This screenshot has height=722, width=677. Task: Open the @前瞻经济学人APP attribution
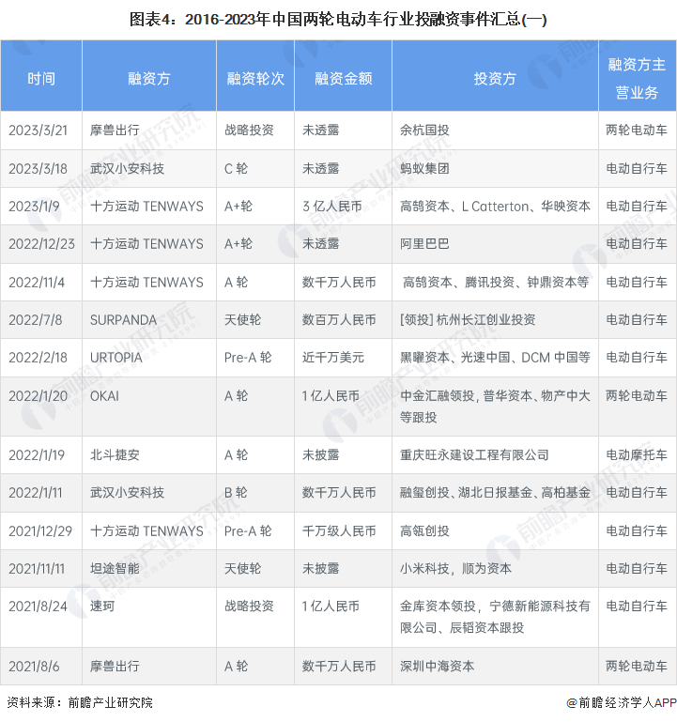pyautogui.click(x=621, y=701)
